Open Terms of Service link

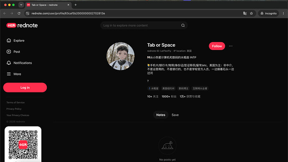(15, 102)
